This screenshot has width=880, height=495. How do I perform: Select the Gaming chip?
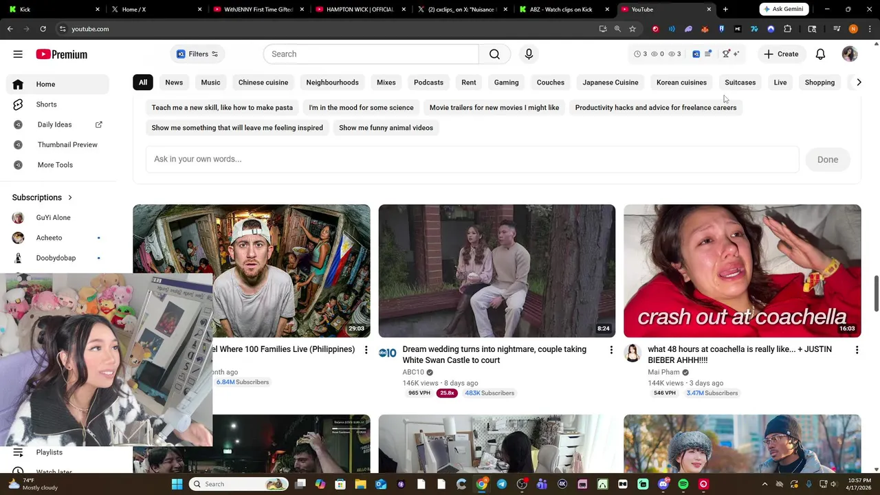[506, 82]
